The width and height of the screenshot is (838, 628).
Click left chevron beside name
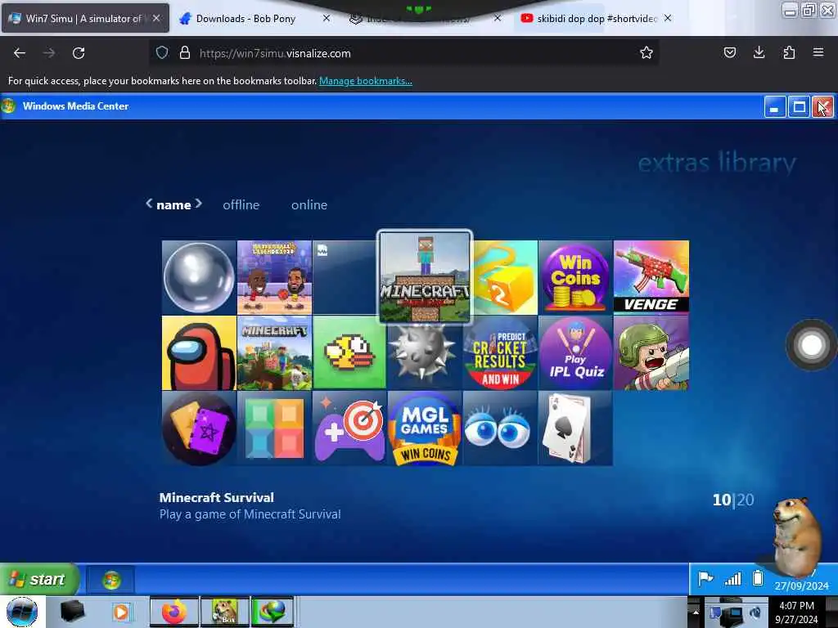[x=149, y=204]
